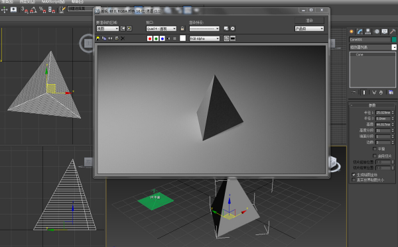Click the Radius 1 value field

(383, 113)
